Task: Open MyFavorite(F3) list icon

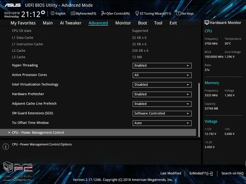Action: tap(73, 13)
